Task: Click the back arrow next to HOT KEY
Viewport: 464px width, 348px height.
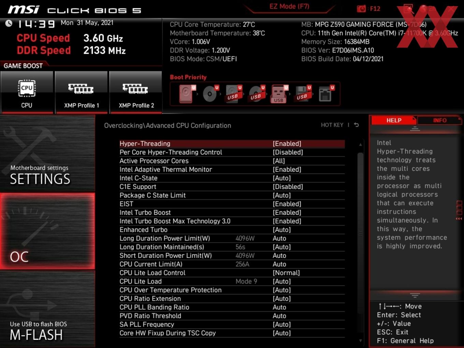Action: [x=357, y=125]
